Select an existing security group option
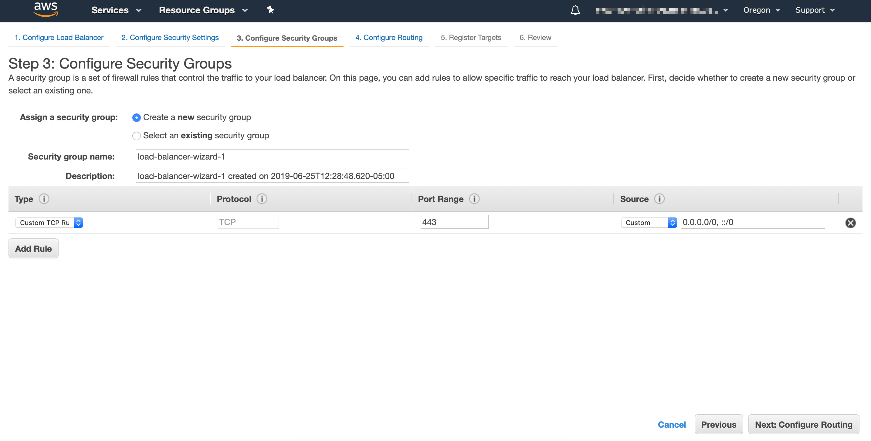Image resolution: width=871 pixels, height=441 pixels. click(136, 136)
